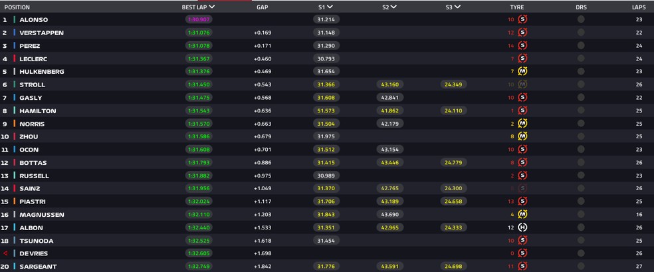Click Russell's DRS indicator dot
This screenshot has height=272, width=654.
pos(581,176)
